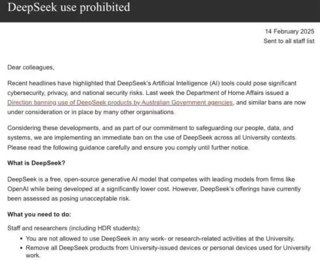Click the bullet dot before "Remove all DeepSeek products"
This screenshot has height=260, width=320.
click(21, 248)
